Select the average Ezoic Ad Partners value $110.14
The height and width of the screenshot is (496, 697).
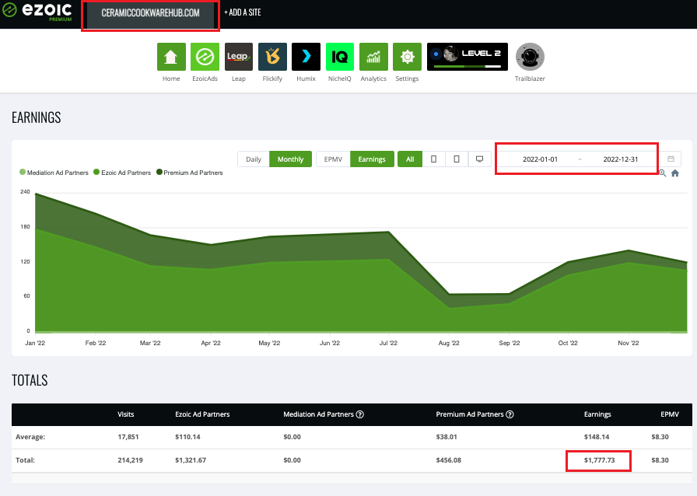(187, 437)
